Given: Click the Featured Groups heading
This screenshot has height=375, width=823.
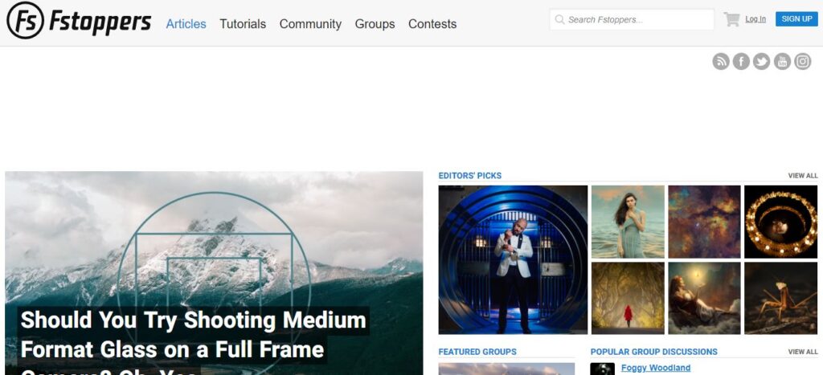Looking at the screenshot, I should click(477, 352).
